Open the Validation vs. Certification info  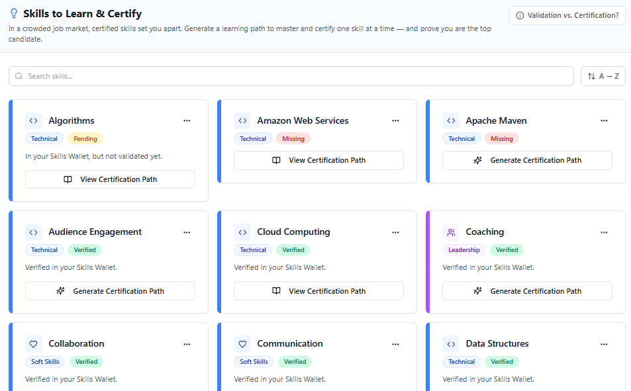pyautogui.click(x=567, y=16)
